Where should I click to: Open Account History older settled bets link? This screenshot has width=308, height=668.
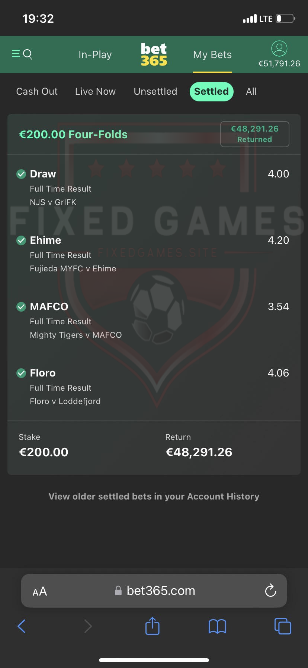click(x=154, y=497)
